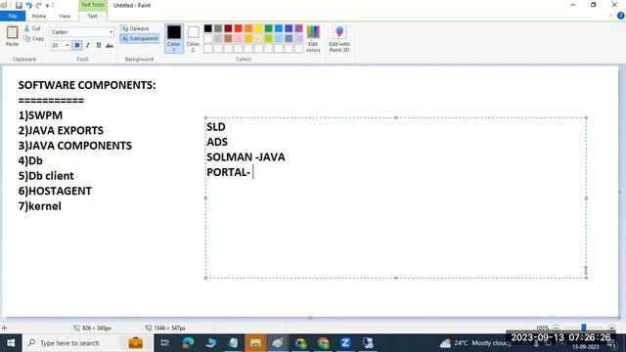Click the zoom in plus button
Viewport: 626px width, 352px height.
611,328
